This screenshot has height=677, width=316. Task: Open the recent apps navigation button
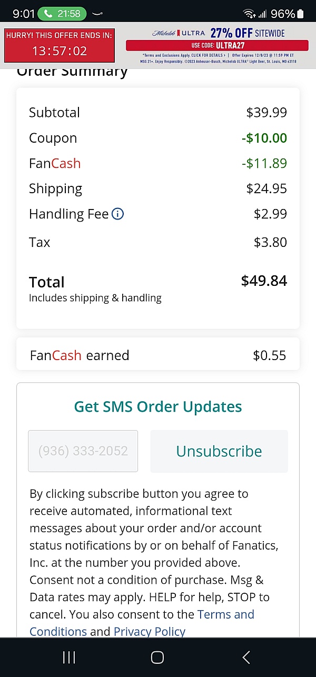pos(69,657)
